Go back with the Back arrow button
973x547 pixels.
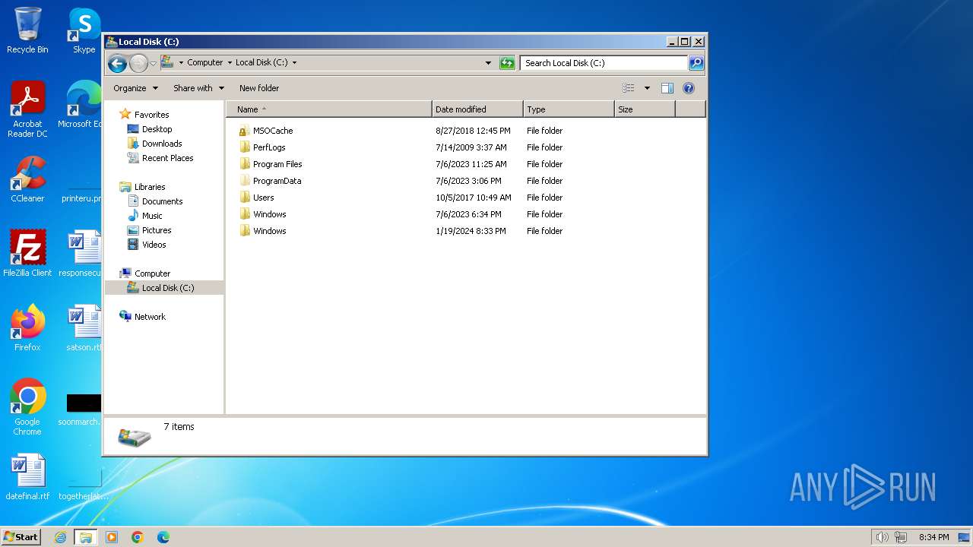[x=117, y=63]
